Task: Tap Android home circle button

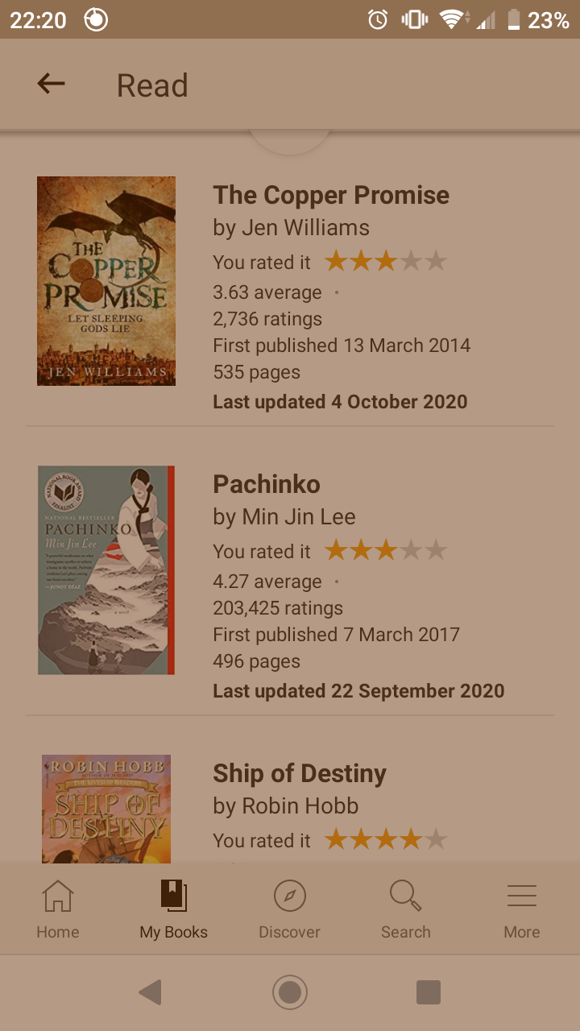Action: [290, 992]
